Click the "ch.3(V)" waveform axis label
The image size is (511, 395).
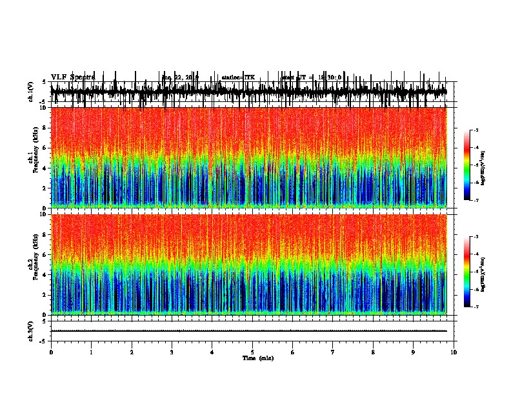pos(31,331)
